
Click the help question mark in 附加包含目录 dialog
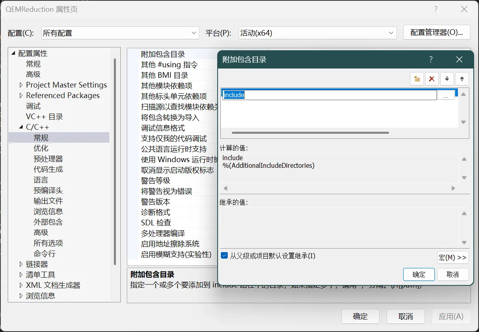[x=431, y=60]
